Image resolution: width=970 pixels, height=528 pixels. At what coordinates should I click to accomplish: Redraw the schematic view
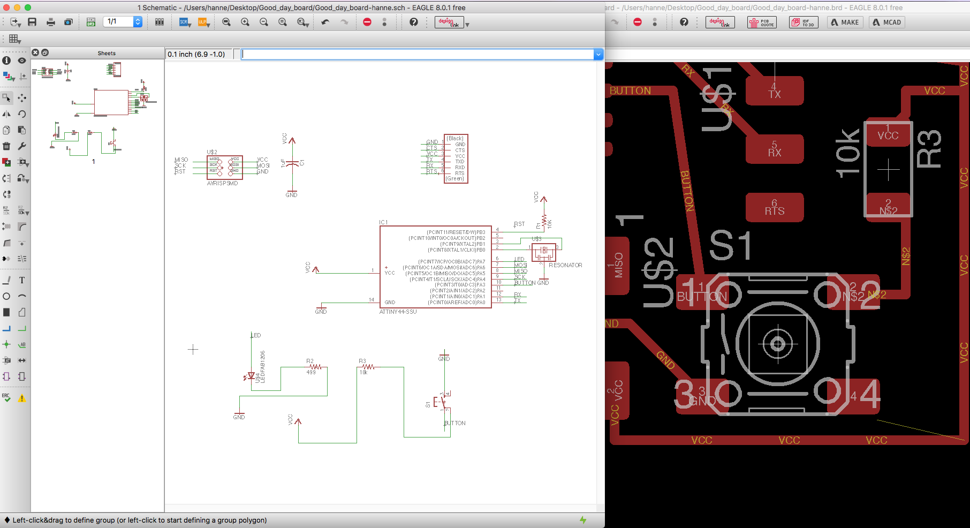pyautogui.click(x=283, y=22)
